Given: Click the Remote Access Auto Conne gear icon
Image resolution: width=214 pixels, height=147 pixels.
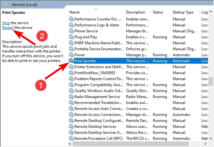Looking at the screenshot, I should point(71,108).
